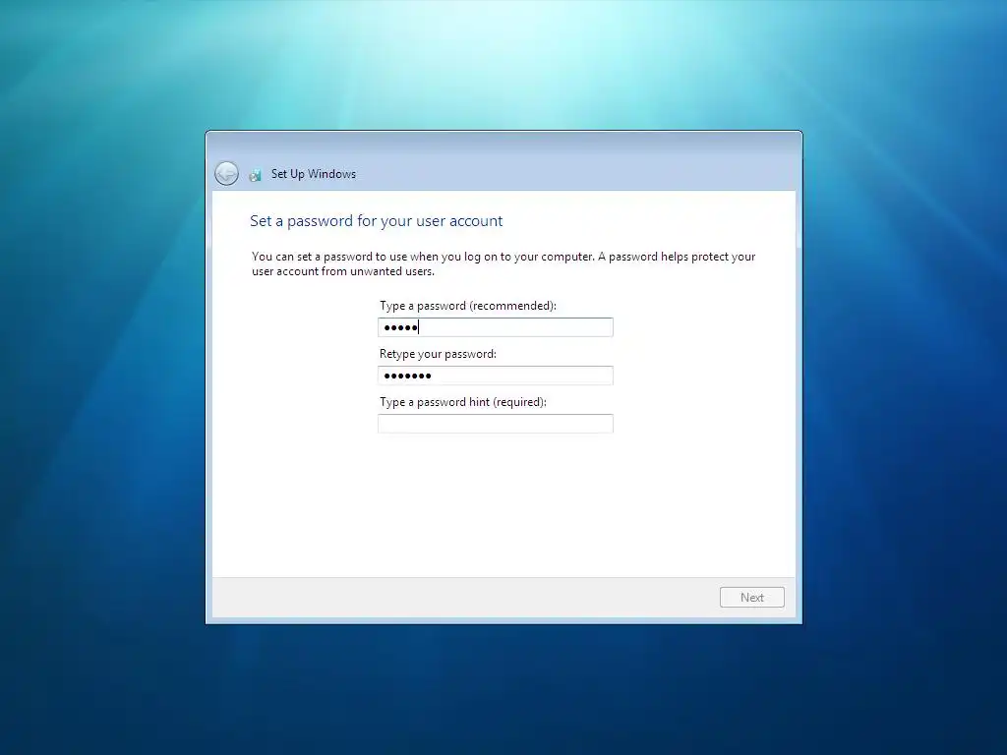Click the description paragraph about protecting your account

pyautogui.click(x=503, y=263)
